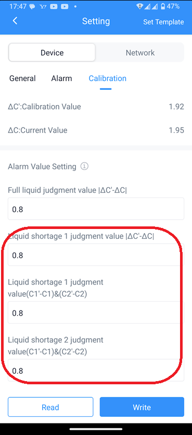The width and height of the screenshot is (192, 435).
Task: Switch to the Device segment
Action: pyautogui.click(x=52, y=52)
